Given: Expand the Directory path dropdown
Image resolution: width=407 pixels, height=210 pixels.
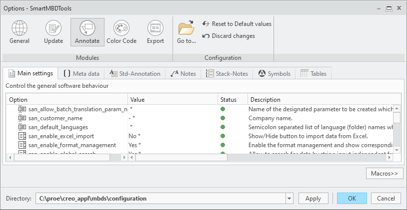Looking at the screenshot, I should [289, 199].
